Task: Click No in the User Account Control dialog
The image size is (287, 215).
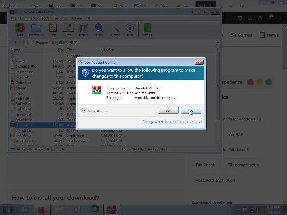Action: (191, 110)
